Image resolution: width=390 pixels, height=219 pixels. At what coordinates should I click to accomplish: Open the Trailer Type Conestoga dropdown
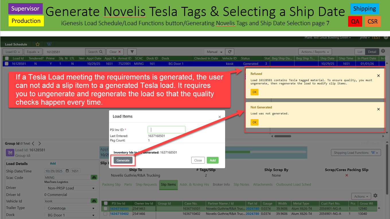(70, 208)
